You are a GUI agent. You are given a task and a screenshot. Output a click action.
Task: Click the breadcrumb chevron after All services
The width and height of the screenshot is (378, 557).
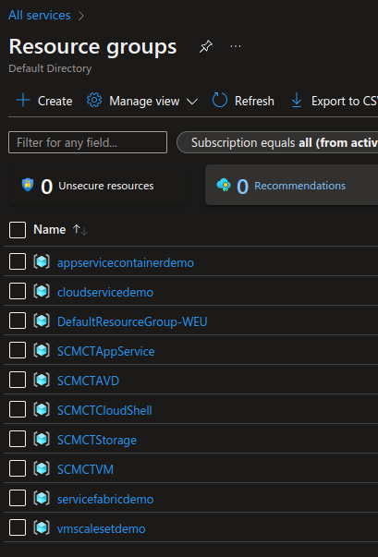click(81, 16)
